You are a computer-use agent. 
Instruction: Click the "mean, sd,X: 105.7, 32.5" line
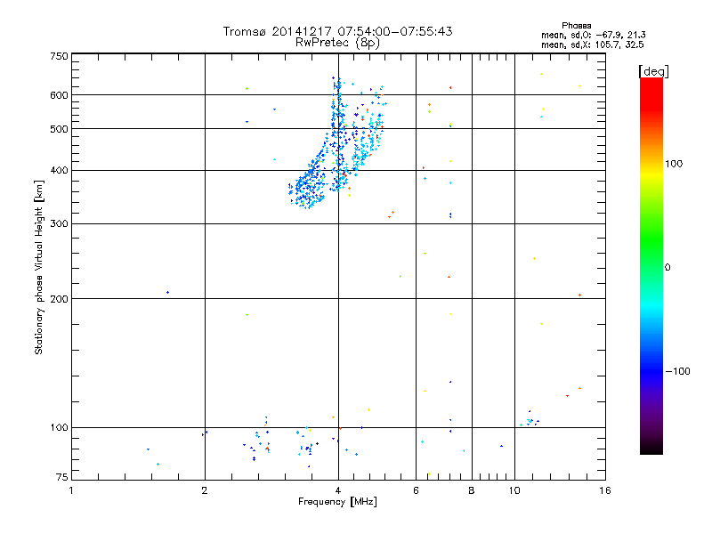point(593,44)
